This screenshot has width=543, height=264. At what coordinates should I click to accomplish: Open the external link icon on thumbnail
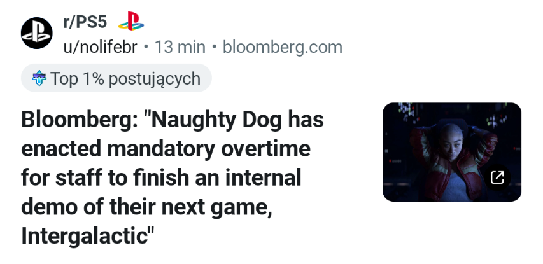pyautogui.click(x=497, y=177)
